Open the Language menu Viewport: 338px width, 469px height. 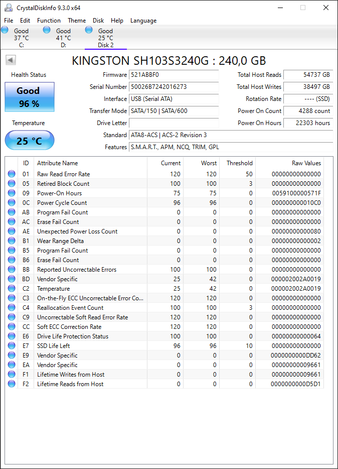[x=143, y=21]
